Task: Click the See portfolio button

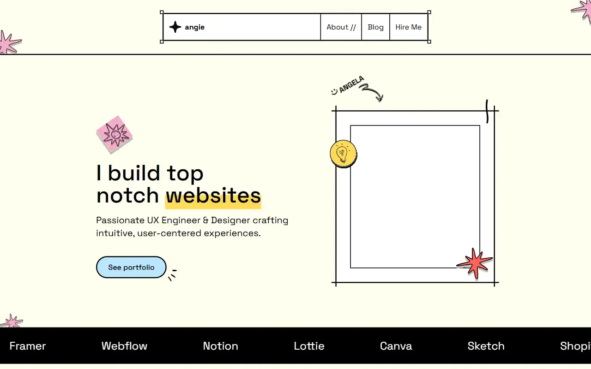Action: pyautogui.click(x=131, y=268)
